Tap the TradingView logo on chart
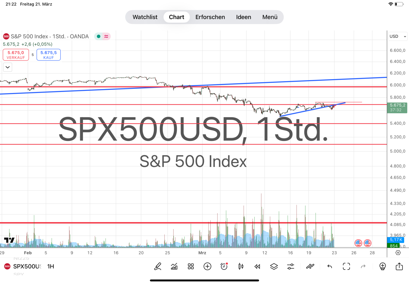 point(9,240)
